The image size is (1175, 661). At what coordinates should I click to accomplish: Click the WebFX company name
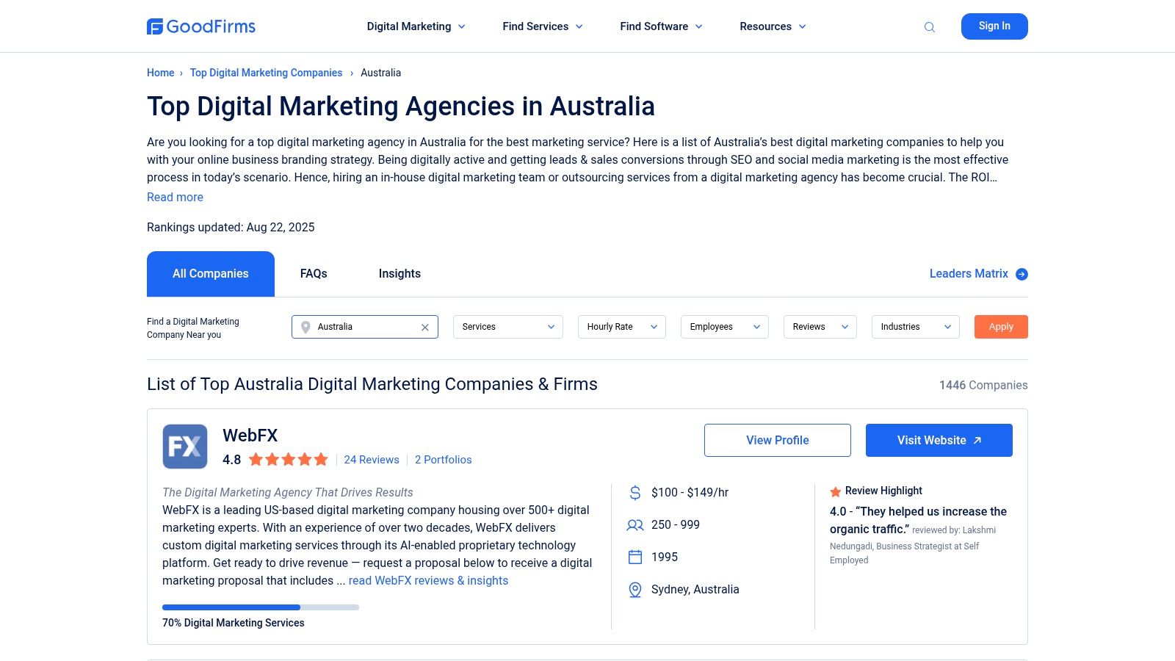[250, 436]
